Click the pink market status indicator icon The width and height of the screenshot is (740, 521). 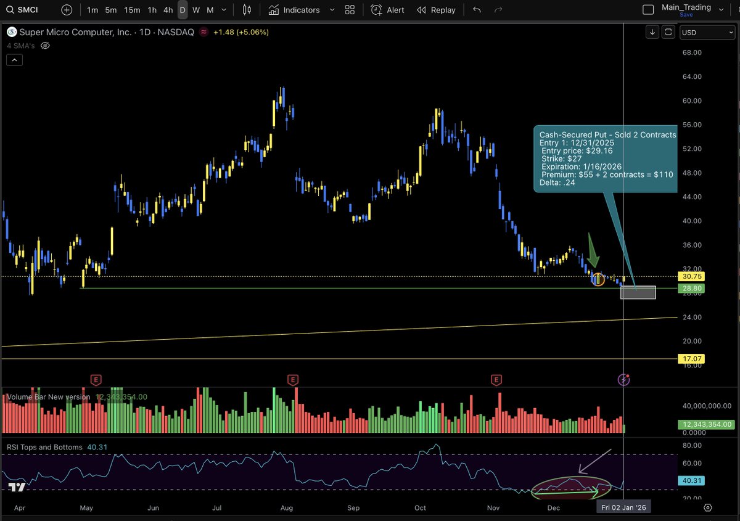pos(202,32)
